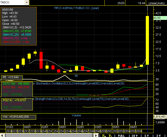Click the Close =40.50 line
The image size is (167, 137).
[x=11, y=24]
